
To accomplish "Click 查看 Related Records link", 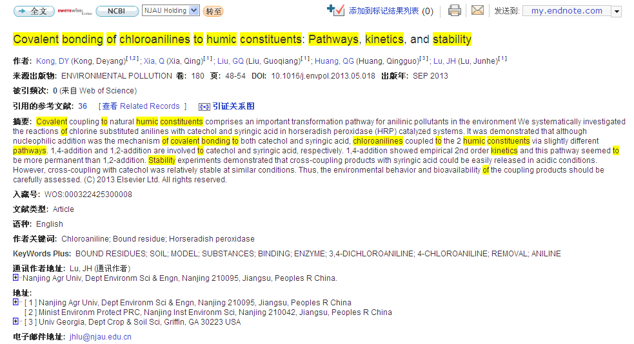I will tap(142, 106).
